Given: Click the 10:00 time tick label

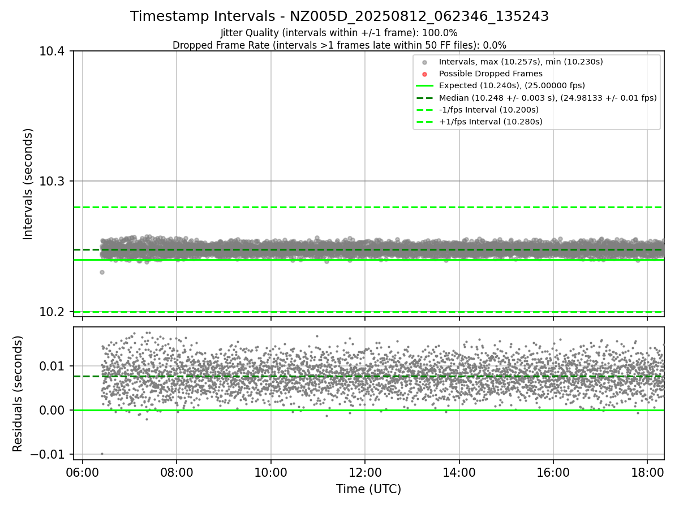Looking at the screenshot, I should [270, 472].
